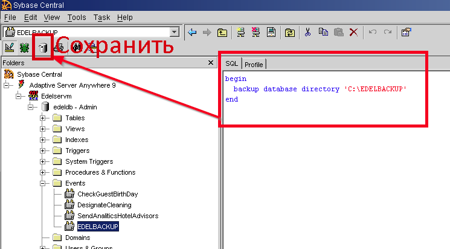Screen dimensions: 450x249
Task: Select the SQL tab
Action: [x=232, y=64]
